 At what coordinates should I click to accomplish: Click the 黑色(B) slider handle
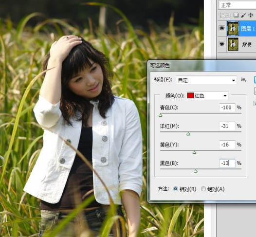196,171
